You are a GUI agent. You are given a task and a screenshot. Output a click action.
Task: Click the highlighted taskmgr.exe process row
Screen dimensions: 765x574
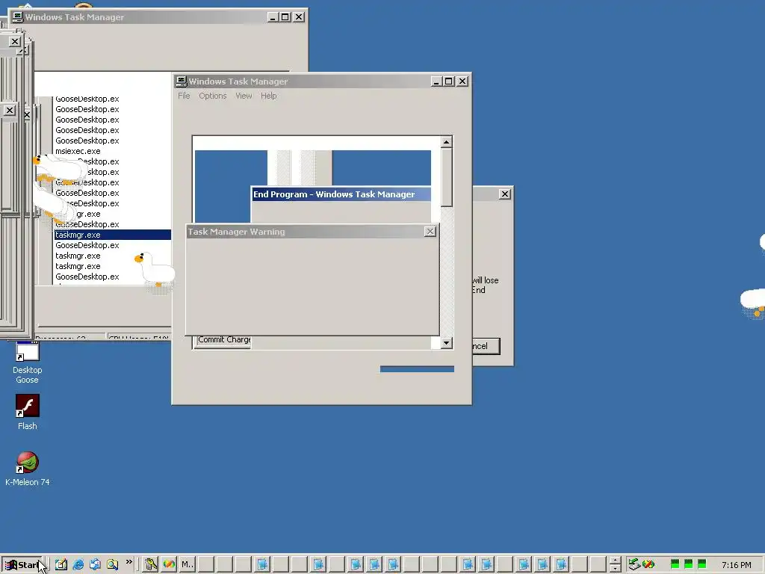click(x=113, y=235)
